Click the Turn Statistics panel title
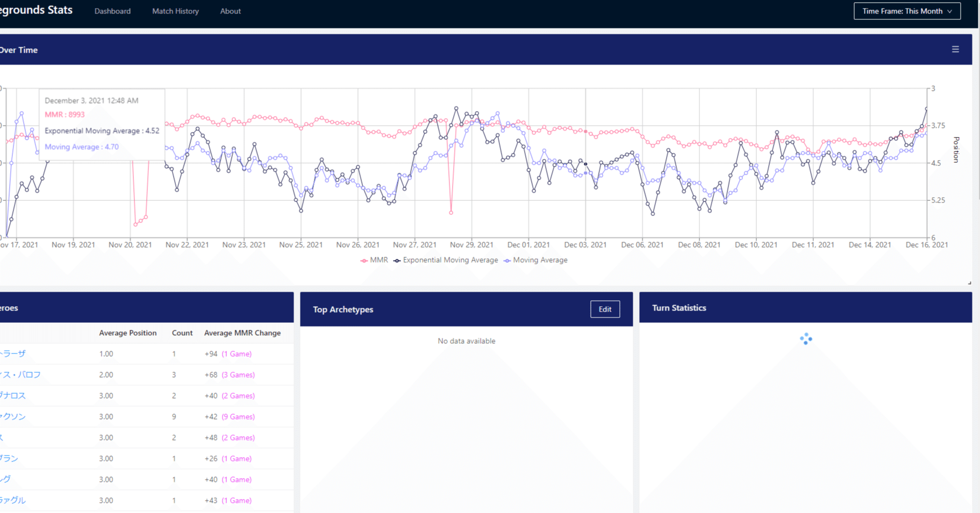 (x=679, y=308)
